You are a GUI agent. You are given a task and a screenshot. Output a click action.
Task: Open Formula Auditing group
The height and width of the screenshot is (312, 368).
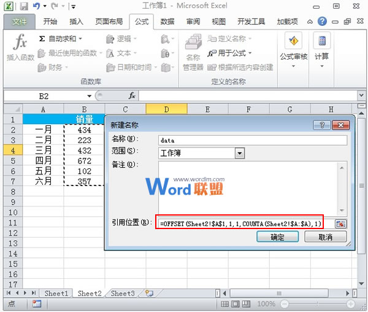click(293, 50)
